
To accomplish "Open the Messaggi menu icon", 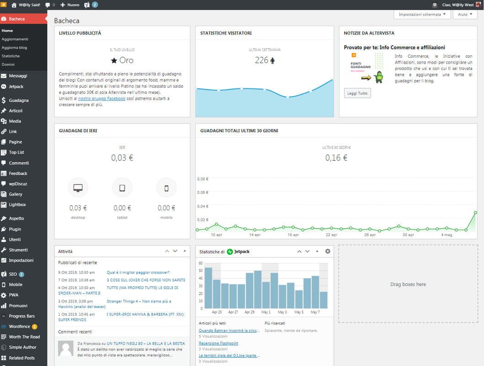I will [x=4, y=76].
